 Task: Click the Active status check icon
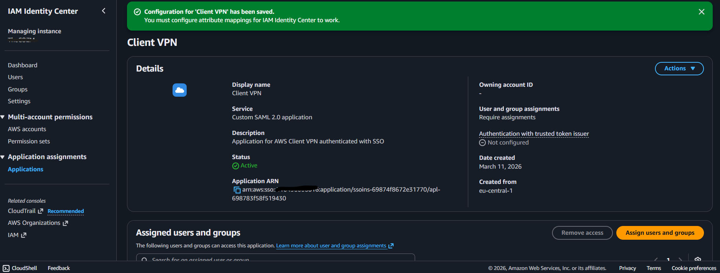(236, 166)
